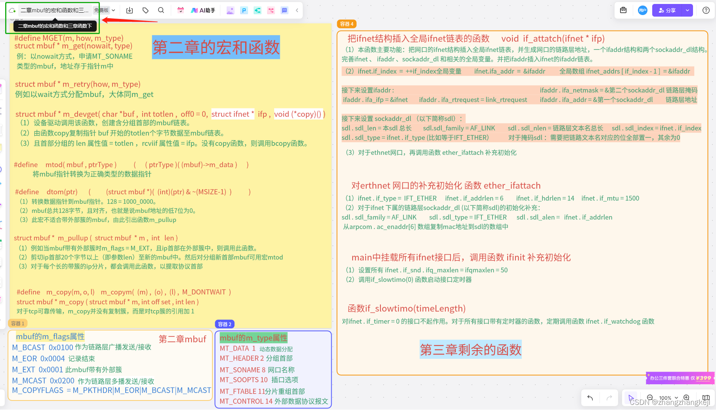716x410 pixels.
Task: Click the struct mbuf * m_pullup line
Action: tap(96, 238)
